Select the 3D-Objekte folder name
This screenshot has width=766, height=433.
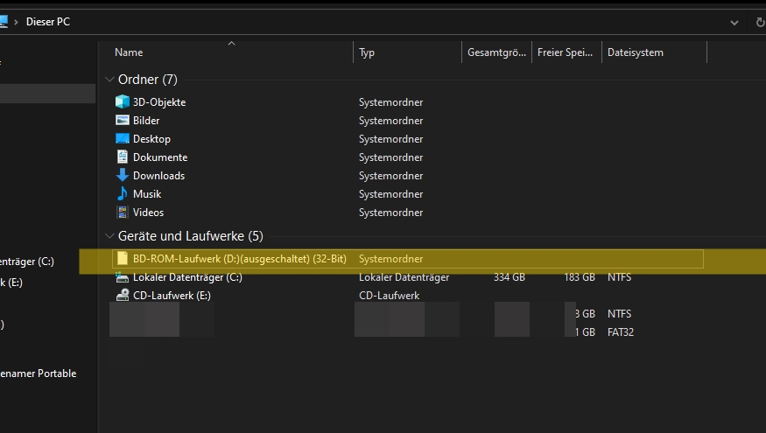coord(159,102)
